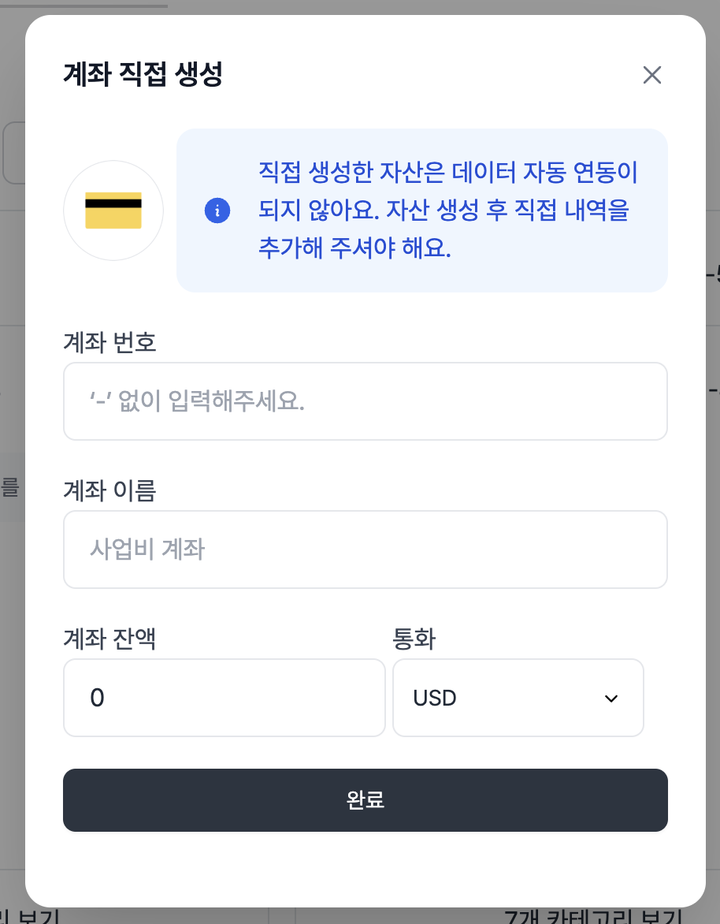Image resolution: width=720 pixels, height=924 pixels.
Task: Click the 7개 카테고리 보기 link
Action: pyautogui.click(x=591, y=915)
